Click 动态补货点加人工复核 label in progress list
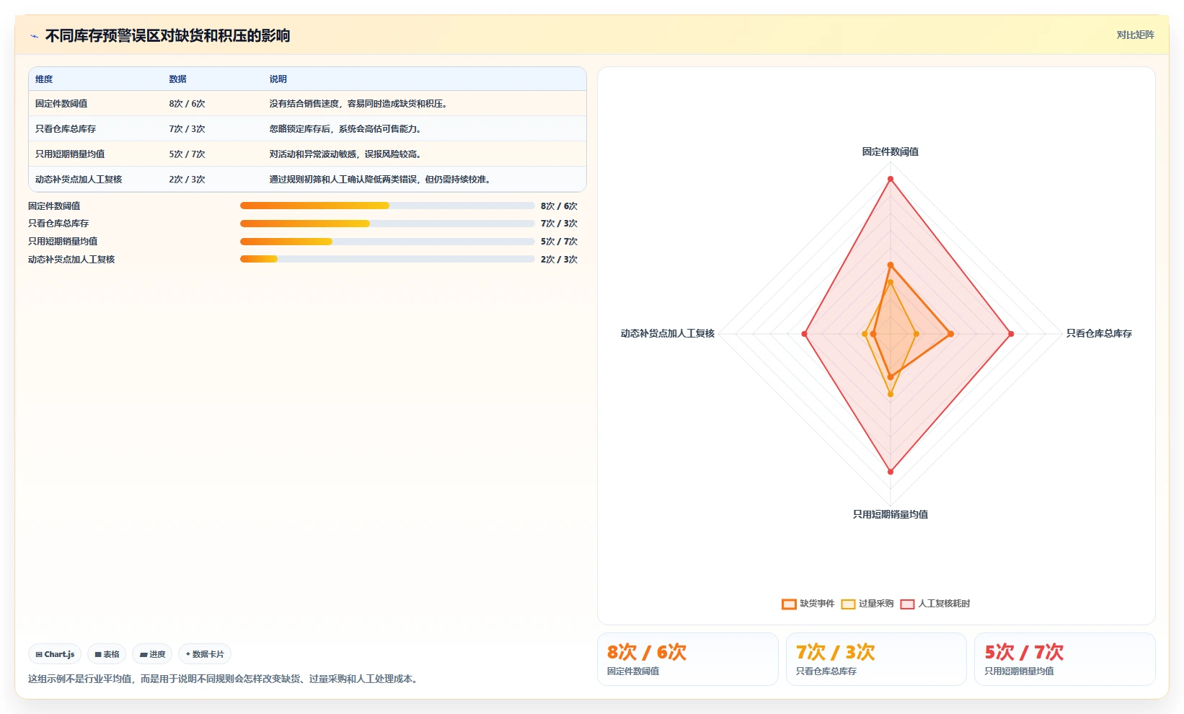The height and width of the screenshot is (714, 1184). pyautogui.click(x=71, y=260)
